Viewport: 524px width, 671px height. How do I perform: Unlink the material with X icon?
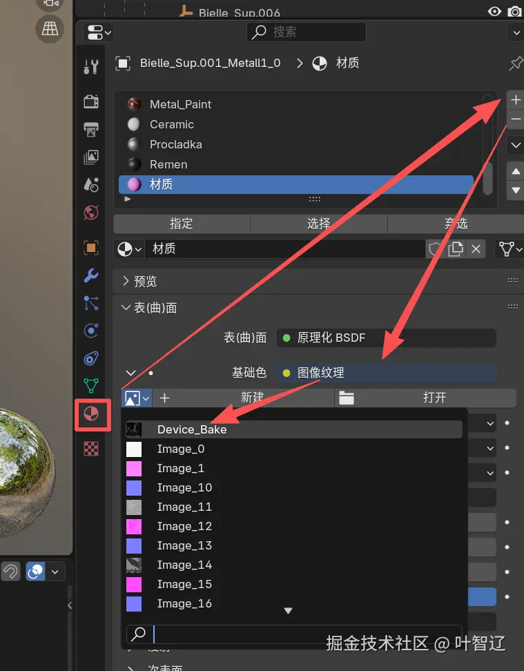click(476, 249)
